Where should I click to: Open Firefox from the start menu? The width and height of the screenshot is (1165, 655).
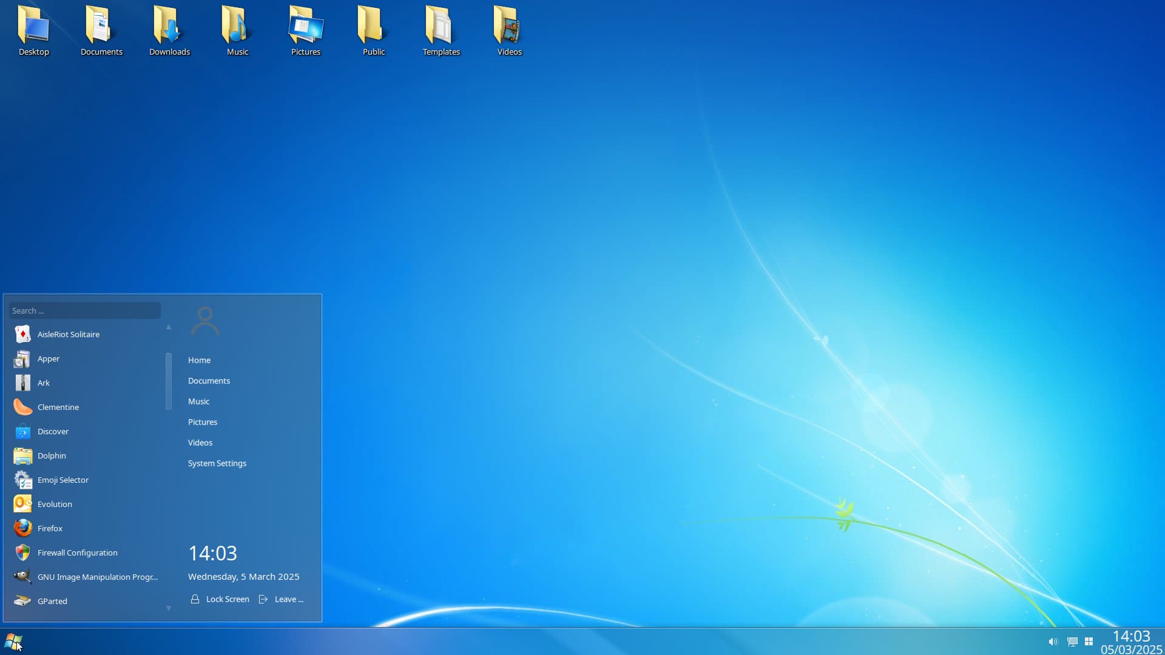point(22,528)
